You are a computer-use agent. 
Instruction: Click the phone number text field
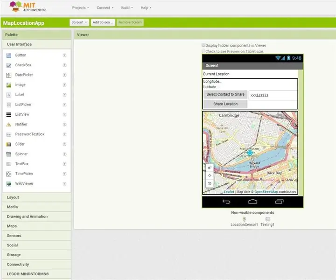(x=273, y=95)
